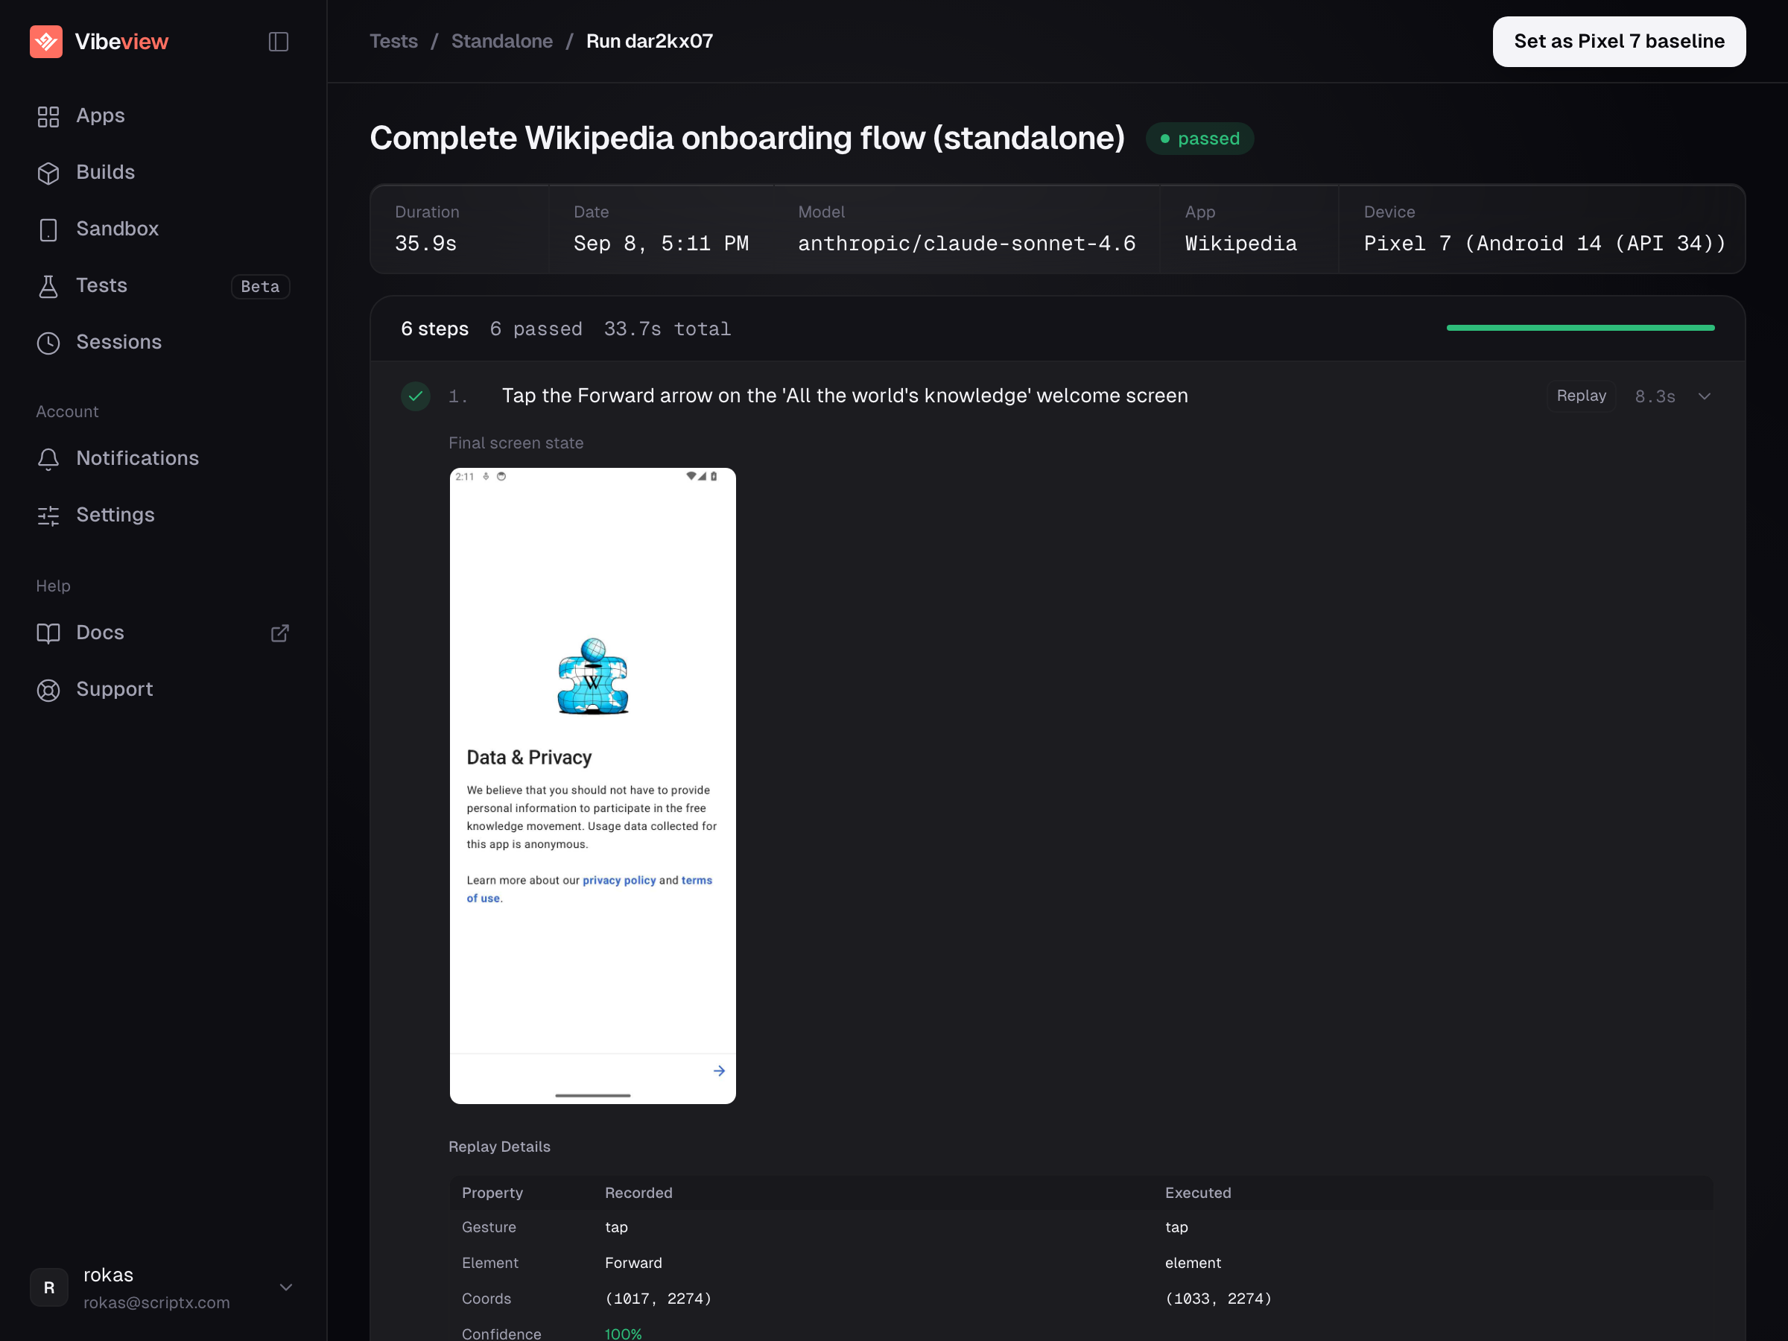The image size is (1788, 1341).
Task: Click the Docs external link icon
Action: [x=279, y=633]
